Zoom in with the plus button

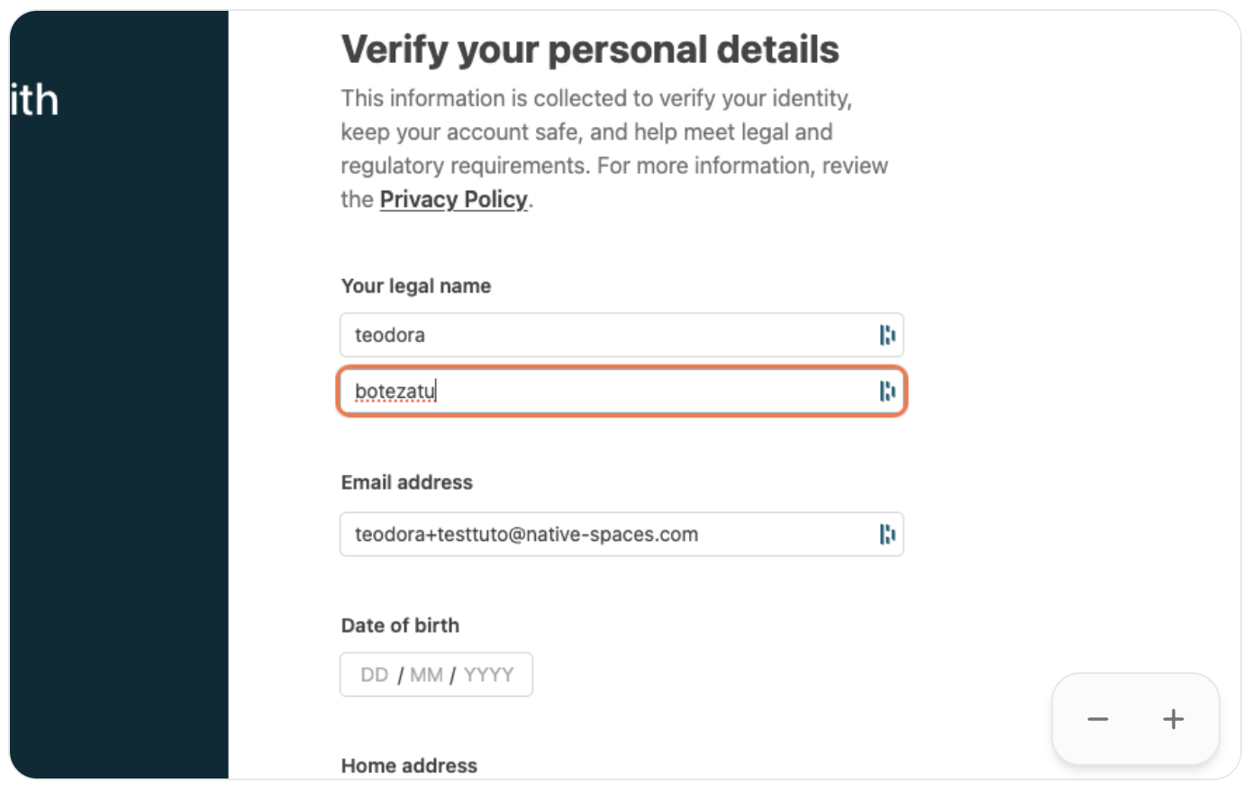click(1173, 719)
